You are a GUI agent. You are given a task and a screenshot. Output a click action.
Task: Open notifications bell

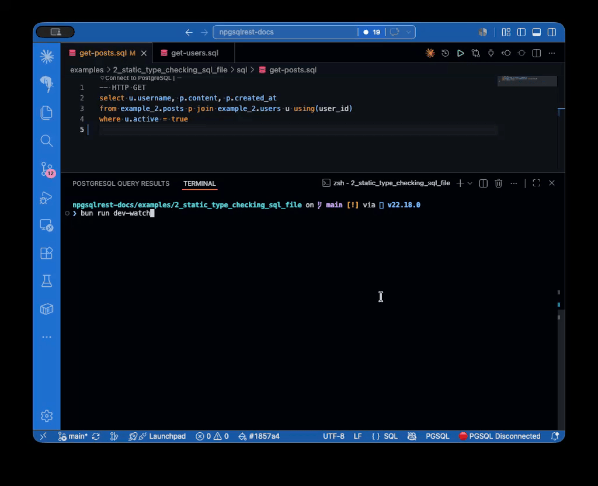[555, 436]
